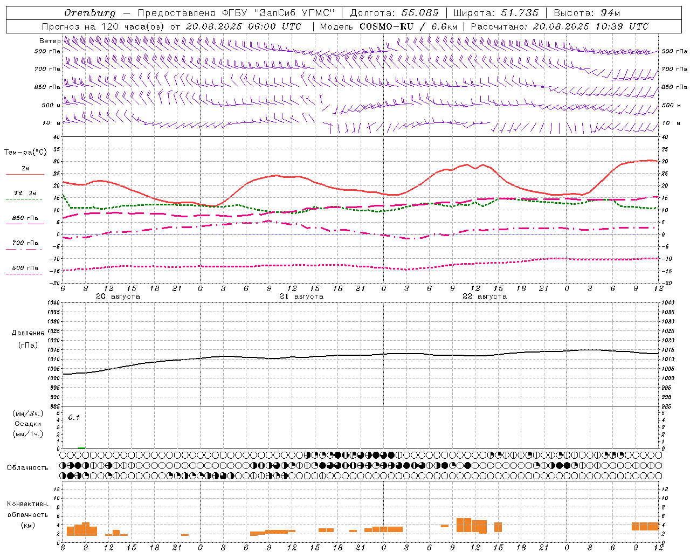Click the Модель COSMO-RU / 6.6км text

[389, 26]
